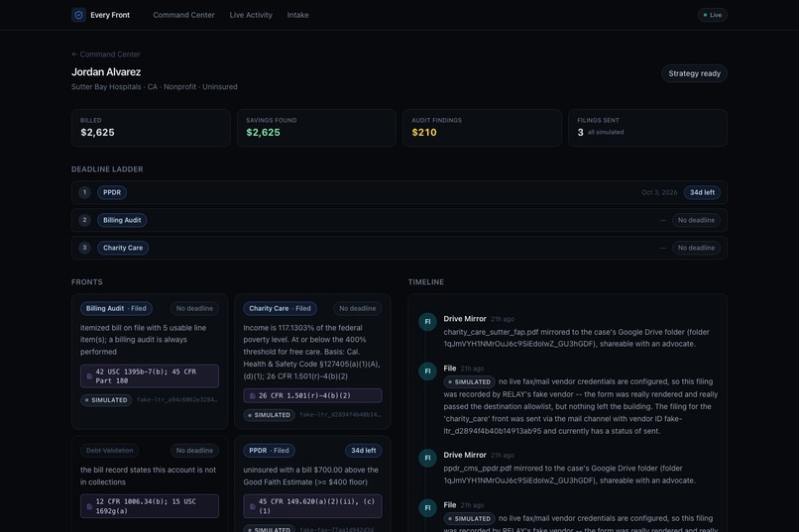Click the SIMULATED badge in Billing Audit card

[x=106, y=400]
